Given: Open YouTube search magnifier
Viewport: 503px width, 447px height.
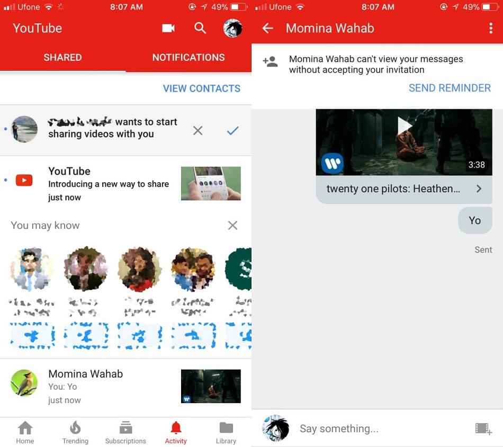Looking at the screenshot, I should 200,28.
